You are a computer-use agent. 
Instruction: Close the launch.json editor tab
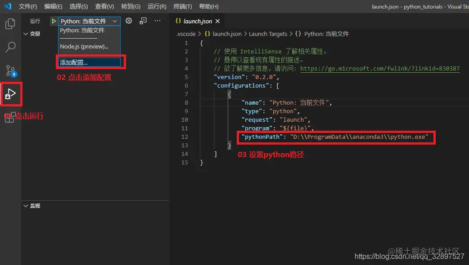pyautogui.click(x=217, y=21)
